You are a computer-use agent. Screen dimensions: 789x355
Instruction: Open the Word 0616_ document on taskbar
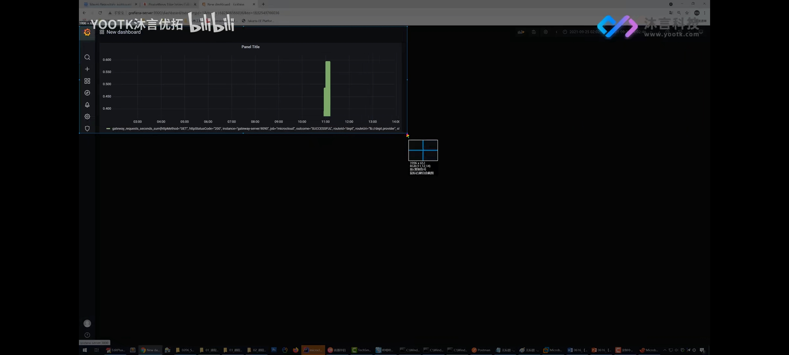(577, 350)
